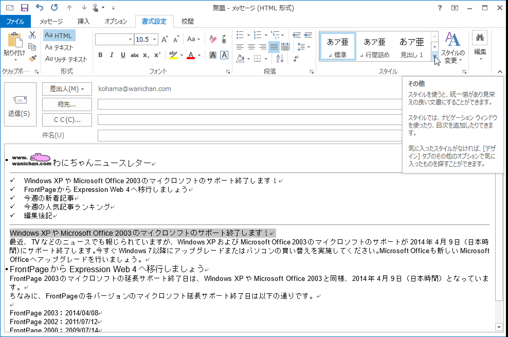Apply the Normal (標準) style

point(338,47)
